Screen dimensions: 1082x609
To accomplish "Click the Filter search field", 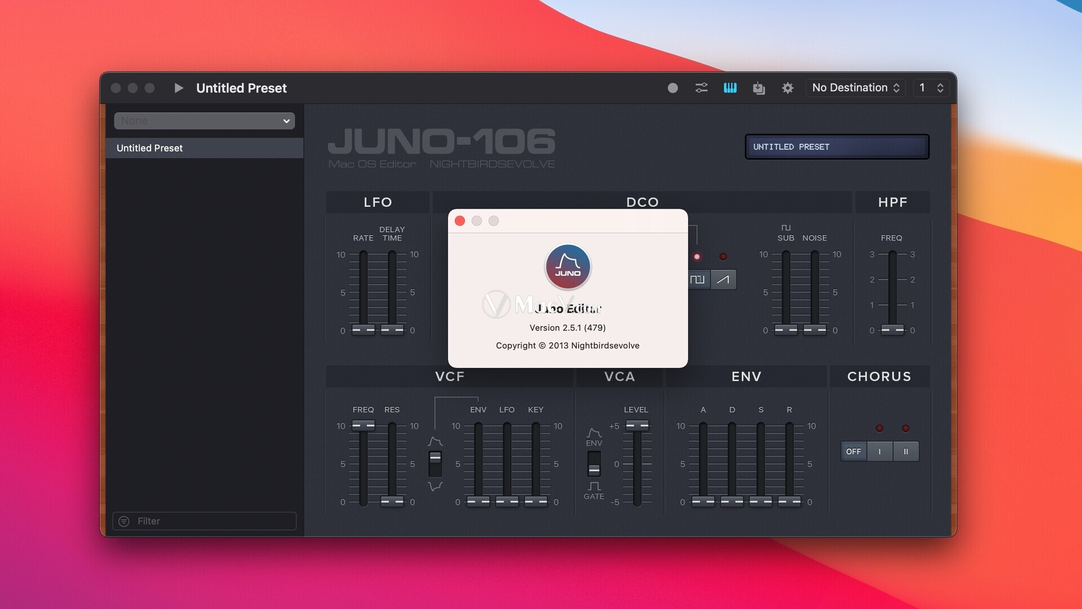I will click(x=204, y=521).
